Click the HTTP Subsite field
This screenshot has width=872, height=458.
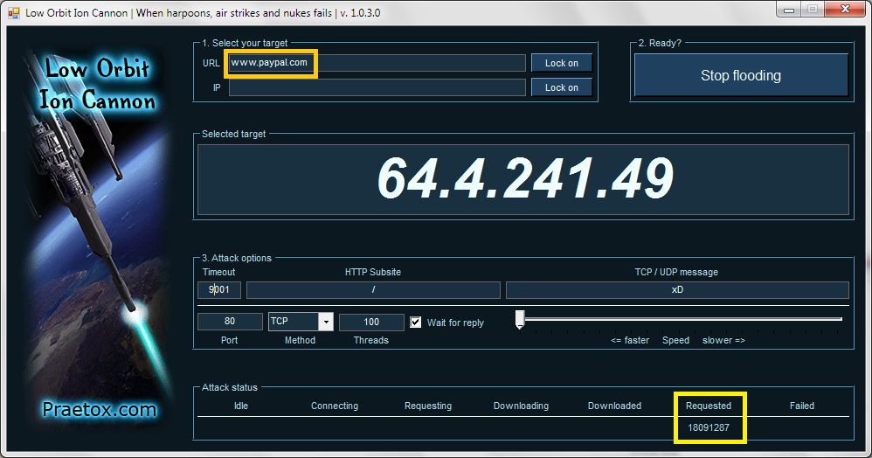tap(373, 289)
